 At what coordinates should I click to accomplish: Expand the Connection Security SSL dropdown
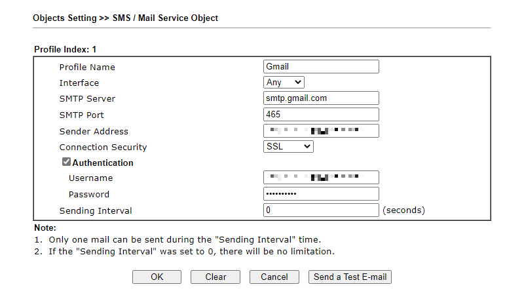pyautogui.click(x=288, y=146)
